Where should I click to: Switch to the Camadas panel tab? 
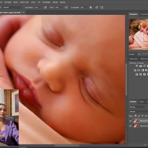click(133, 102)
